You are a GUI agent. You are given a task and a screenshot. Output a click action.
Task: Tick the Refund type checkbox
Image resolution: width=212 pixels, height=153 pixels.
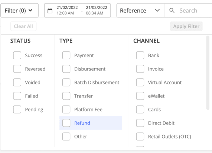point(66,123)
